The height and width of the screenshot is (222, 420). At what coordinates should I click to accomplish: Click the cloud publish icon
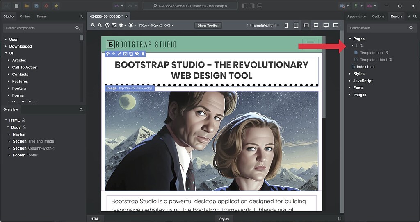click(x=370, y=6)
